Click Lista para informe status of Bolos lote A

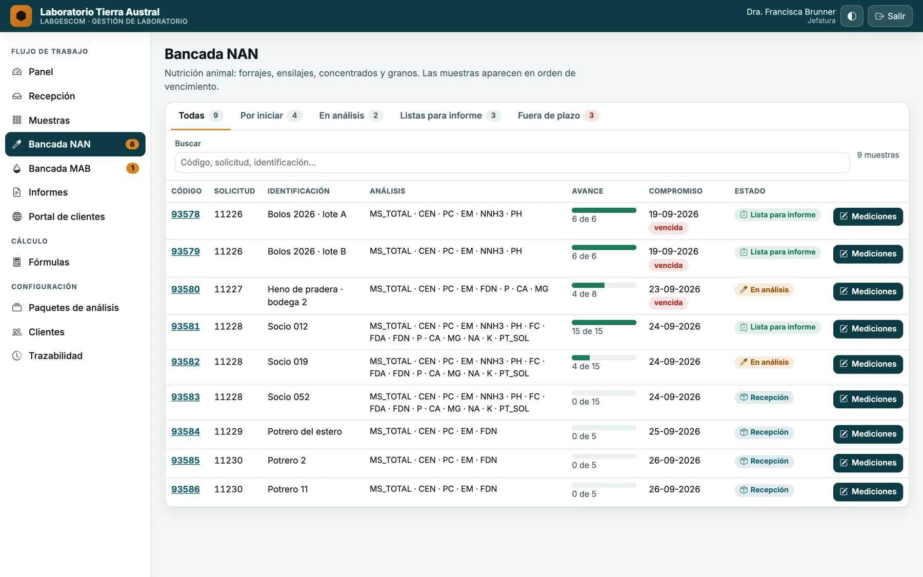point(777,215)
